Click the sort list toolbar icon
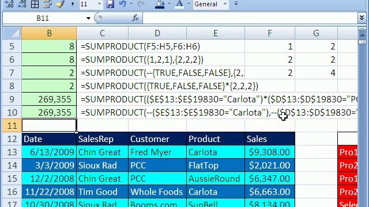This screenshot has height=207, width=369. coord(47,4)
